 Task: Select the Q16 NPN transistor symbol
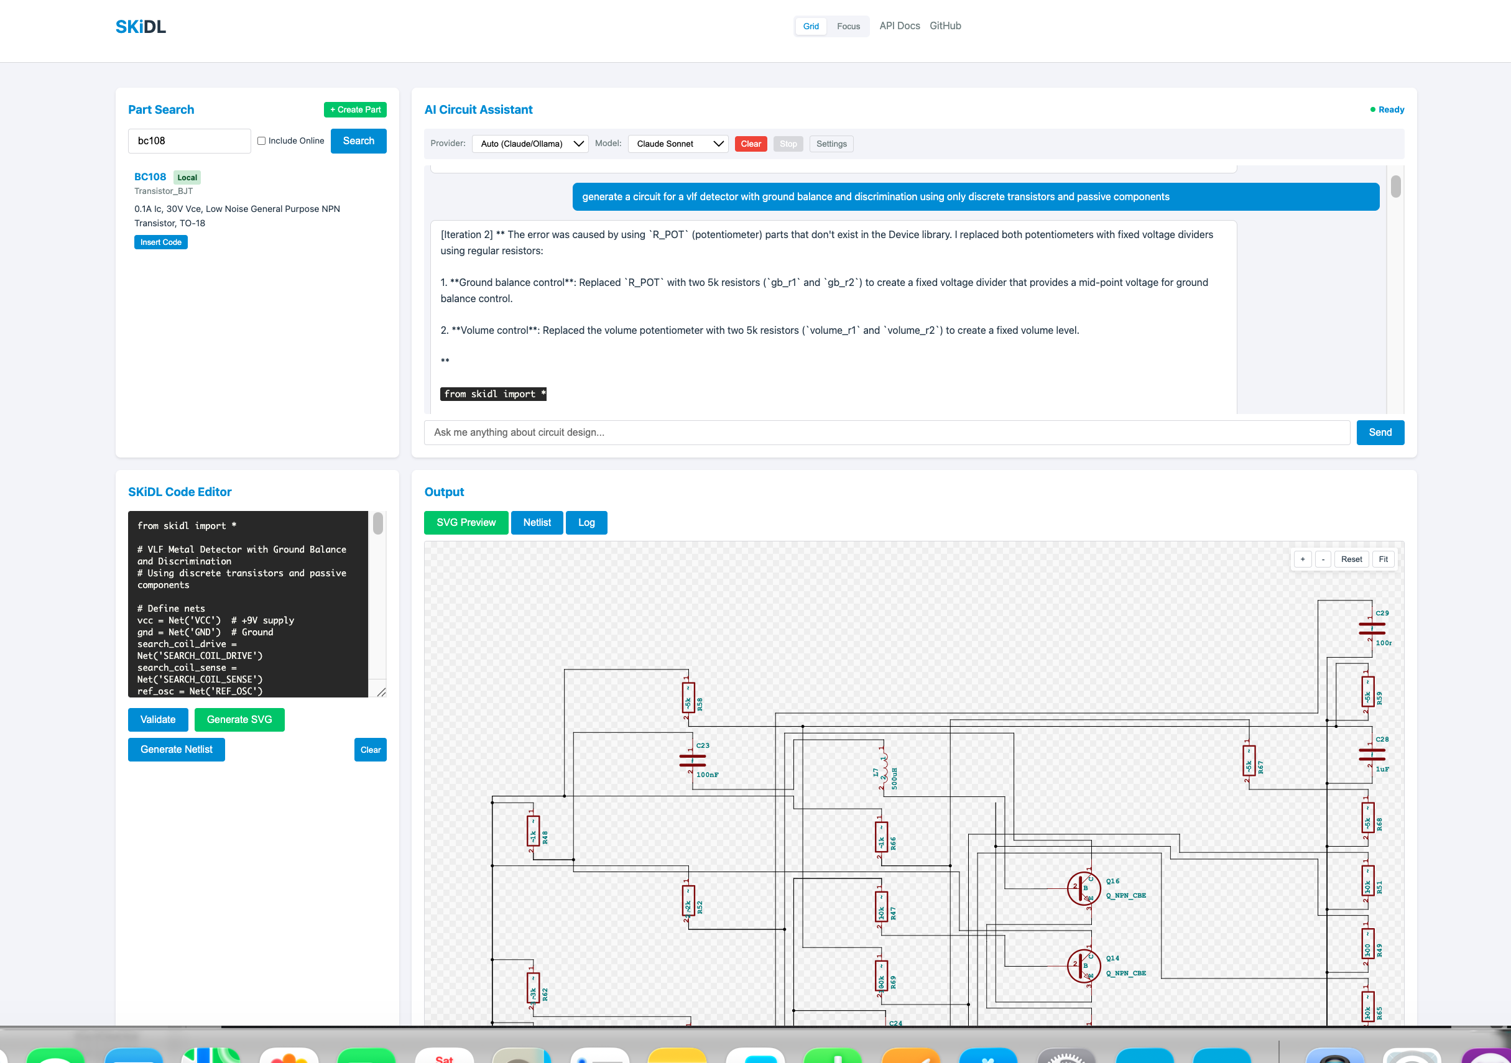pyautogui.click(x=1083, y=889)
